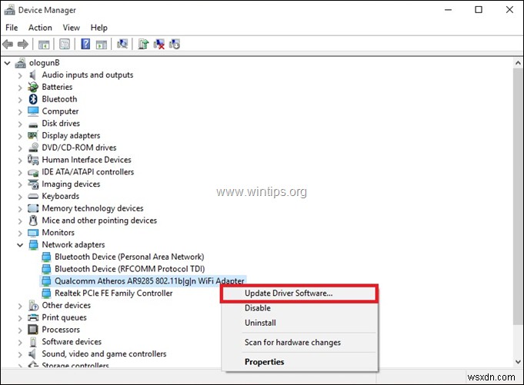Viewport: 524px width, 385px height.
Task: Expand Audio inputs and outputs
Action: point(20,75)
